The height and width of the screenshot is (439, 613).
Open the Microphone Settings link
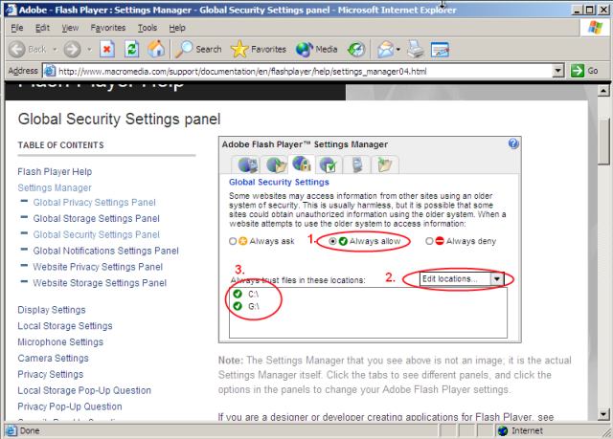(60, 342)
